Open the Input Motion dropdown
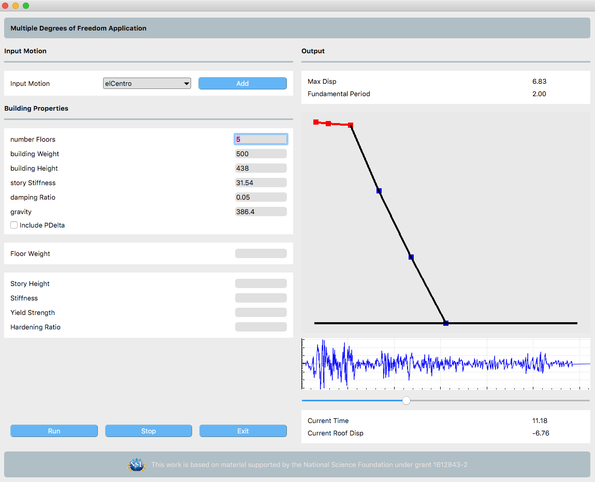 (x=186, y=83)
